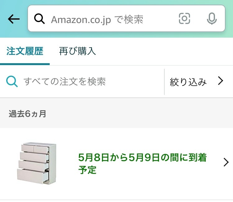Open the camera lens scan icon
Image resolution: width=233 pixels, height=202 pixels.
185,18
